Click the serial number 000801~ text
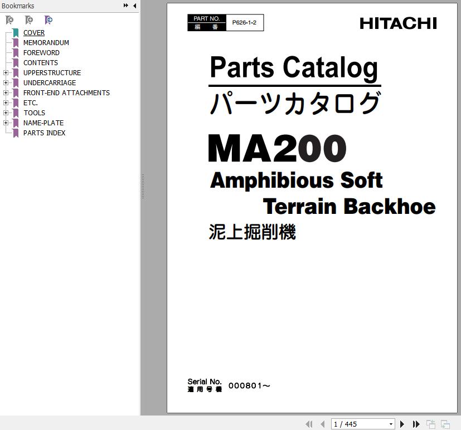Viewport: 461px width, 430px height. (249, 385)
